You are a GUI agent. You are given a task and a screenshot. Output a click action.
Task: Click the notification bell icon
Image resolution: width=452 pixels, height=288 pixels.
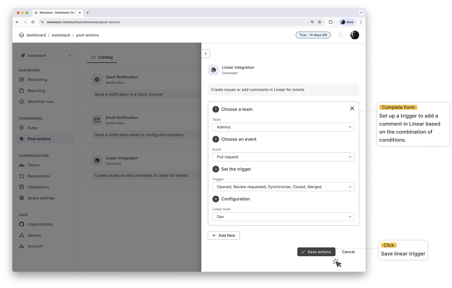(340, 35)
